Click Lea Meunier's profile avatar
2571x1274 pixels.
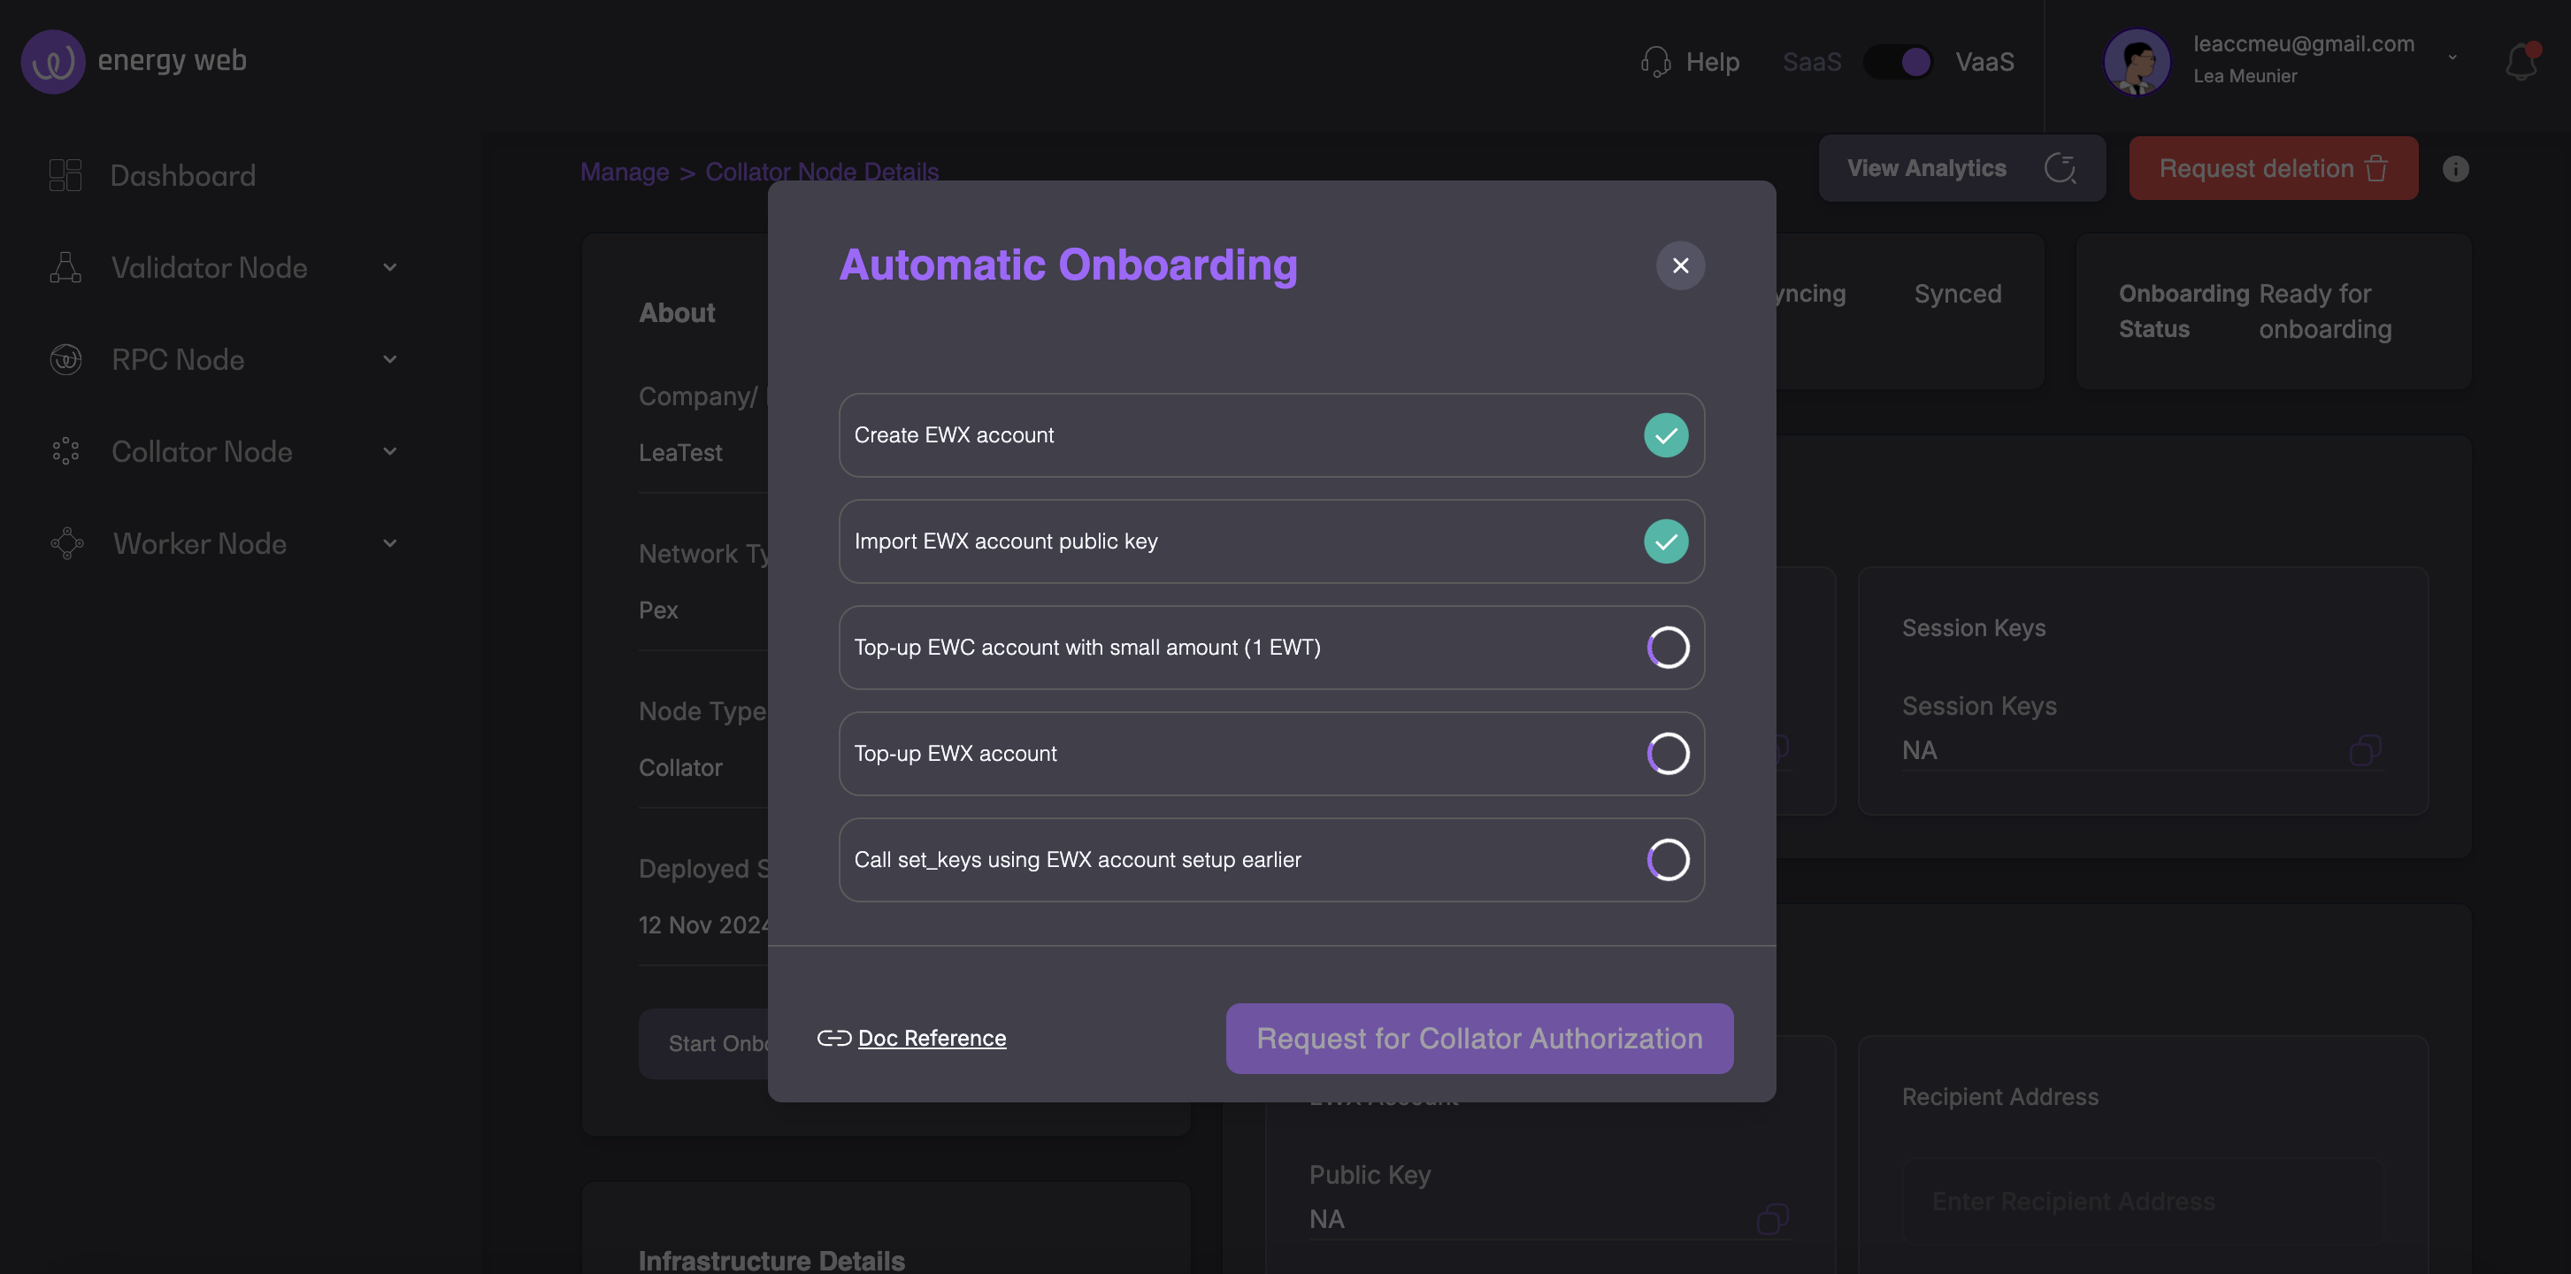(x=2136, y=61)
